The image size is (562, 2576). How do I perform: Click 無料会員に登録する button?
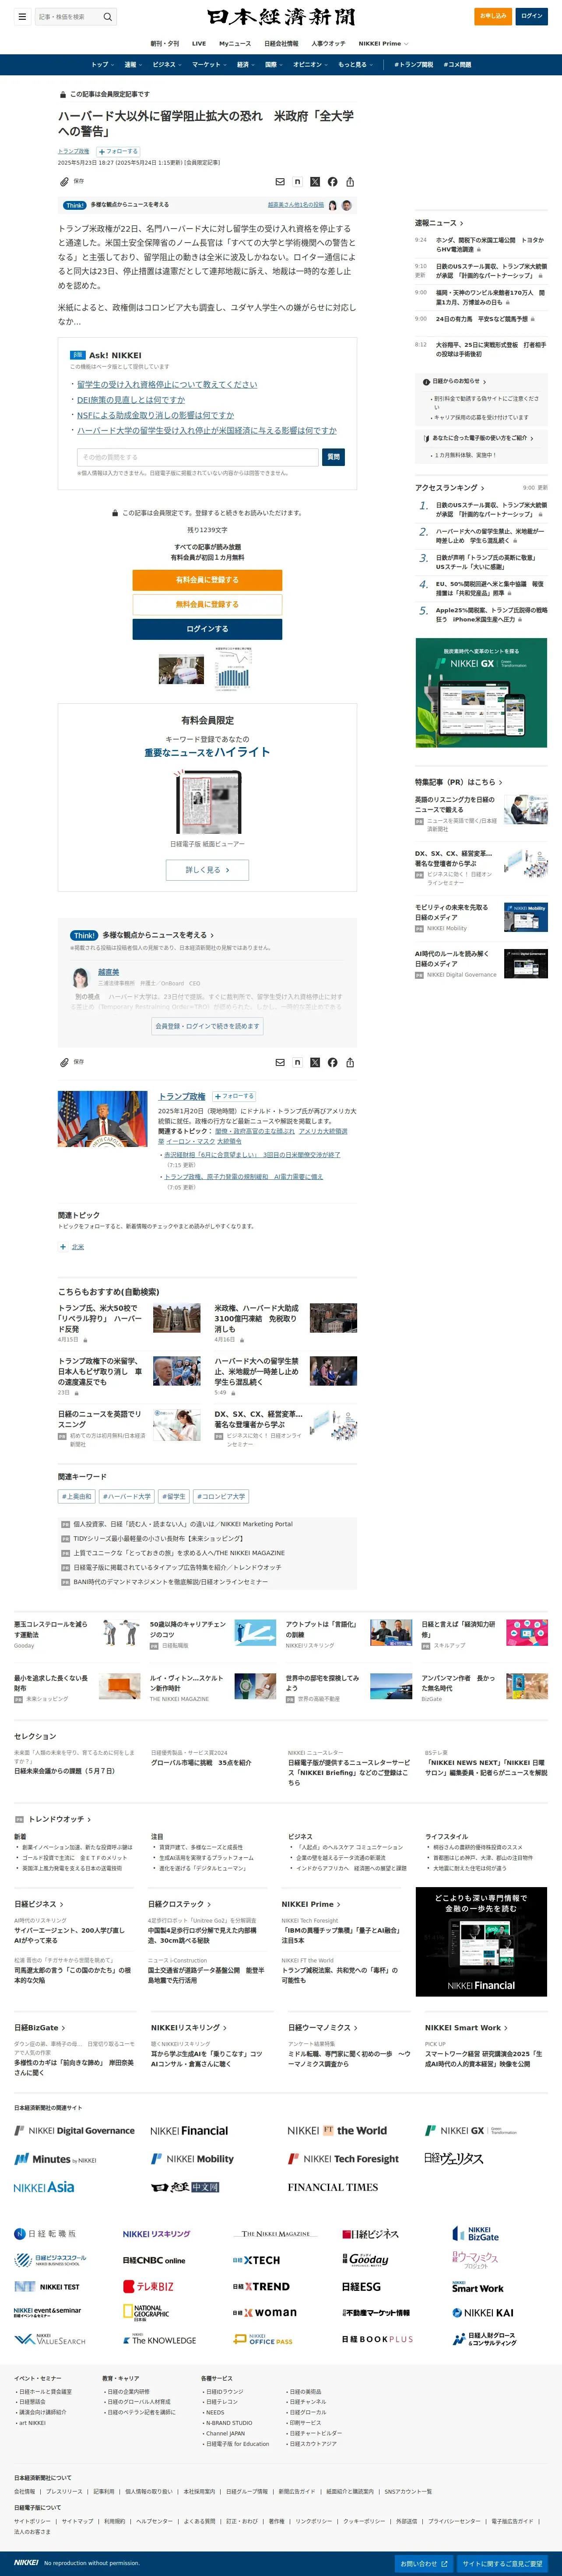(207, 604)
